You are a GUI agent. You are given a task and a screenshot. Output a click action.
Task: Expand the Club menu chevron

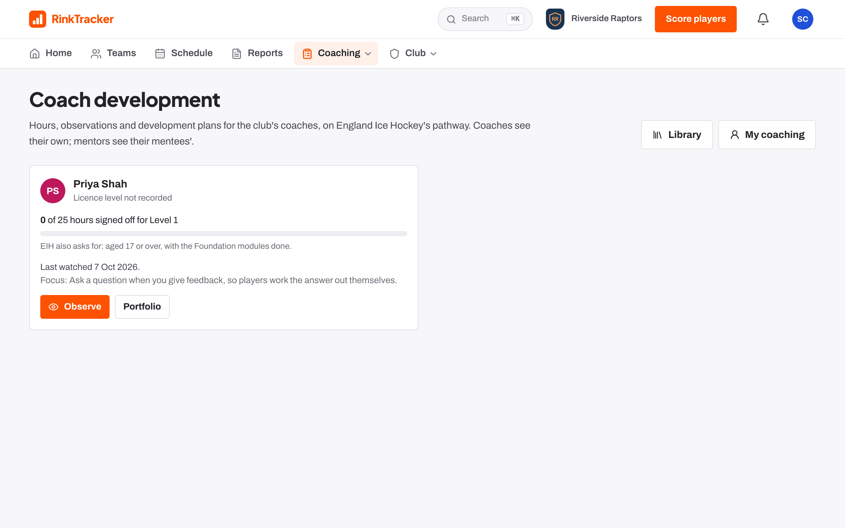(x=433, y=54)
